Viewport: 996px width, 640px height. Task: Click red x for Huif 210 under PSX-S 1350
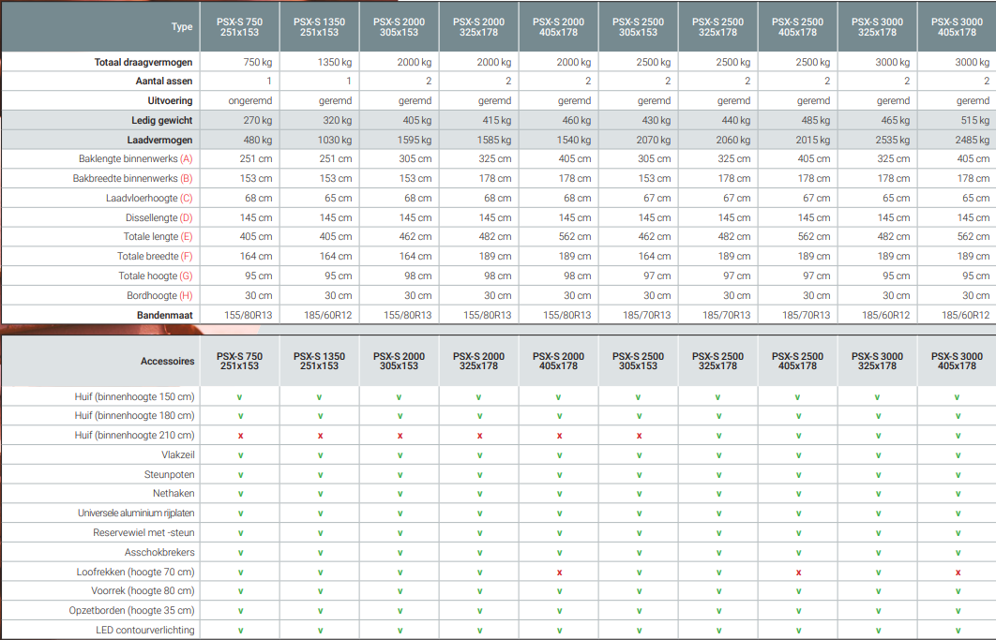320,436
